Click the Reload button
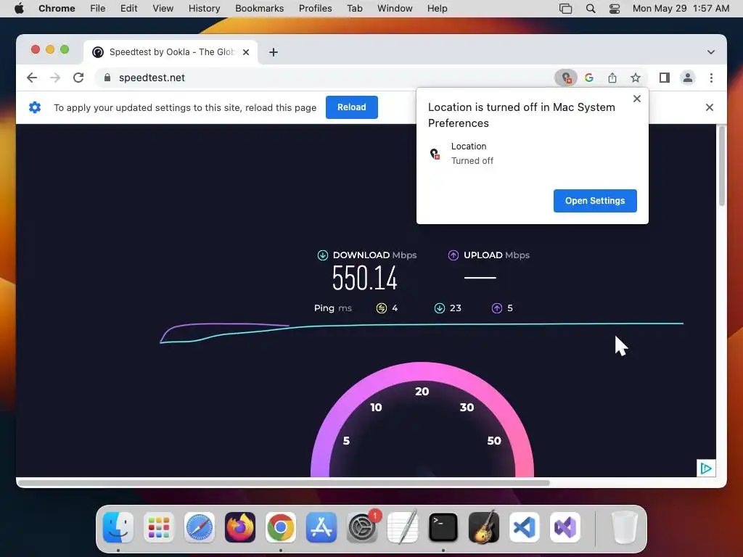 [x=352, y=107]
